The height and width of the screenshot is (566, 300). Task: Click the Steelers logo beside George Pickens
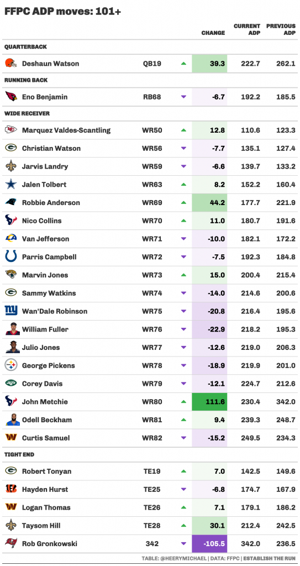[x=11, y=365]
